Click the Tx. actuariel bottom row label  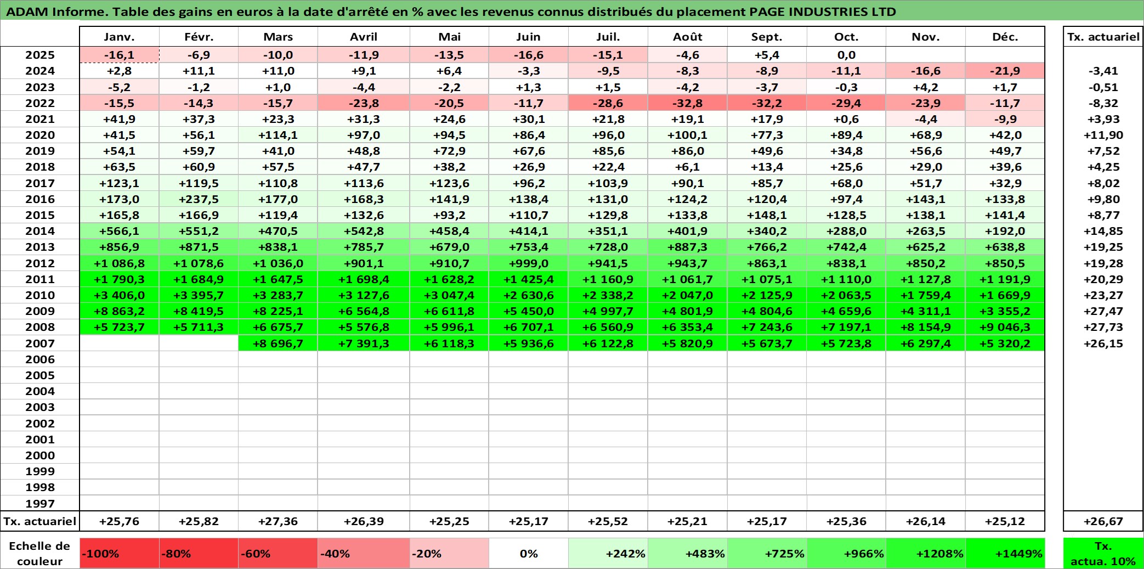coord(40,521)
